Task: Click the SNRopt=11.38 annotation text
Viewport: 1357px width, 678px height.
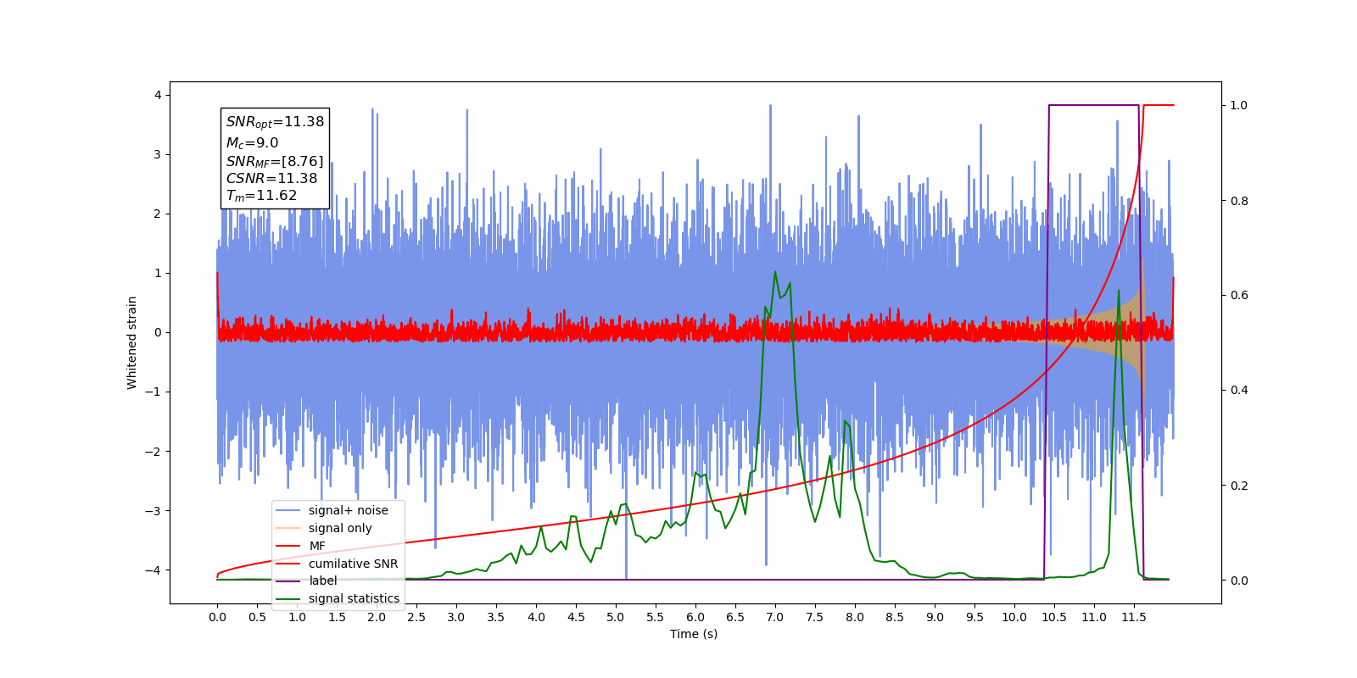Action: (x=275, y=122)
